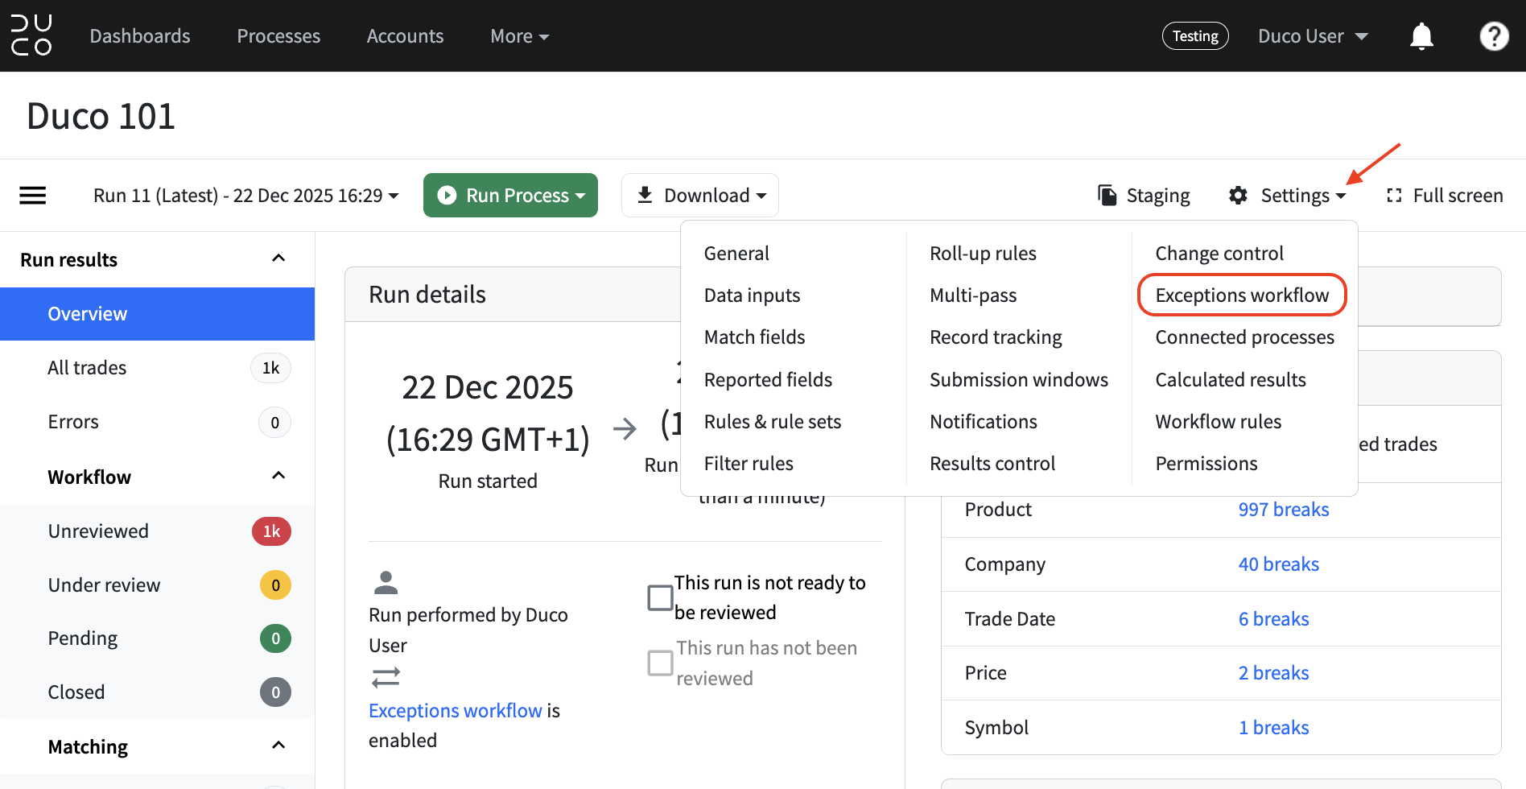This screenshot has width=1526, height=789.
Task: Open the help question mark icon
Action: tap(1494, 36)
